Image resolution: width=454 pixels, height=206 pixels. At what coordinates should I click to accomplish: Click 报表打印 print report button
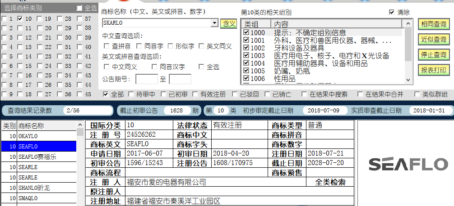click(x=433, y=70)
